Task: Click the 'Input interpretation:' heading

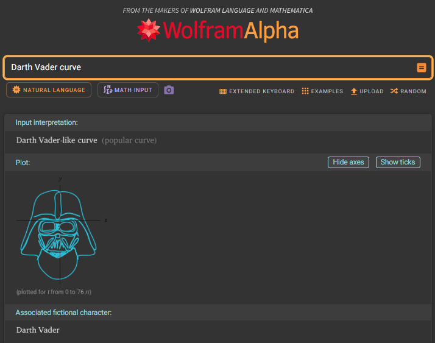Action: coord(46,122)
